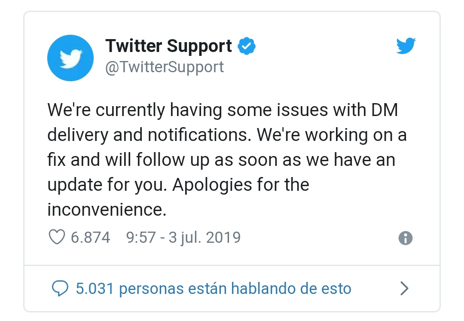Screen dimensions: 464x321
Task: Click the 6.874 likes count
Action: coord(90,237)
